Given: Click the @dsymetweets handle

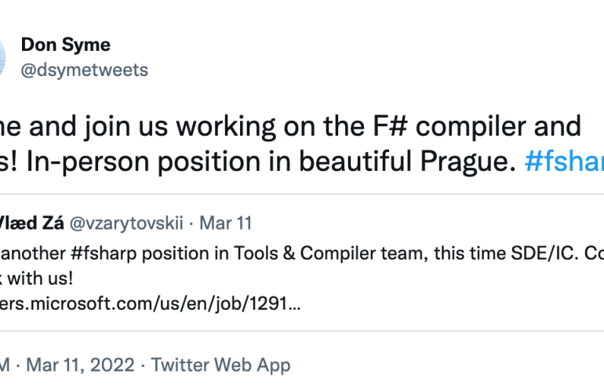Looking at the screenshot, I should point(85,70).
